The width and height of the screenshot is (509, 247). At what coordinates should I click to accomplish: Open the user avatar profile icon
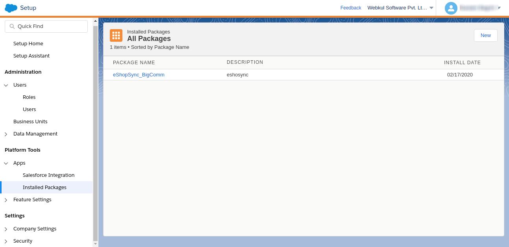point(451,8)
